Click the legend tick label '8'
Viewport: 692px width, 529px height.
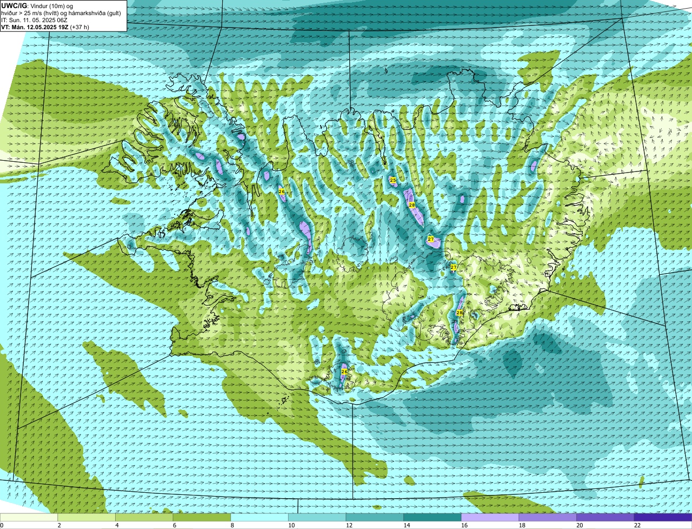click(232, 525)
